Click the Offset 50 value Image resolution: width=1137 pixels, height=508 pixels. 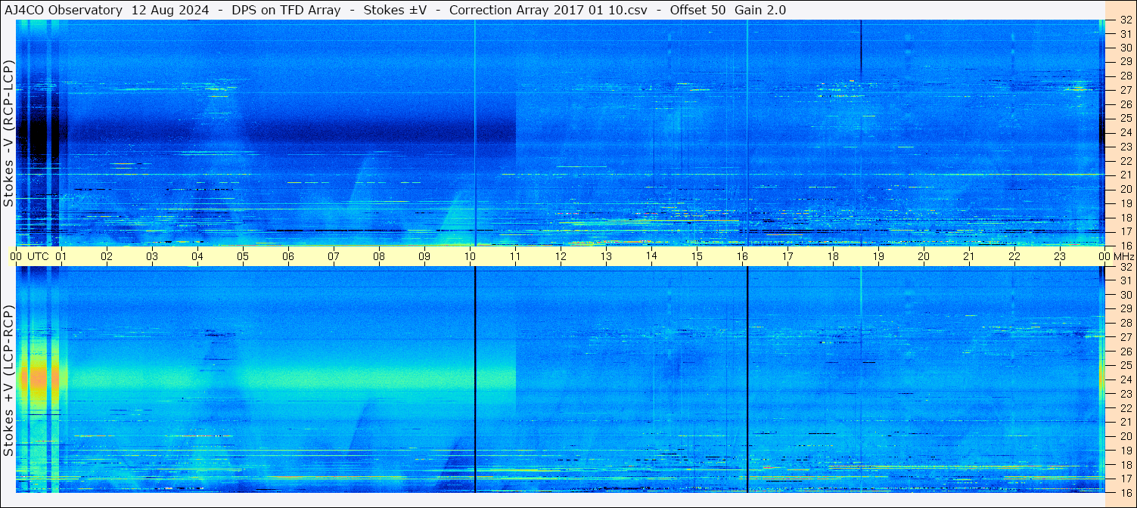697,10
